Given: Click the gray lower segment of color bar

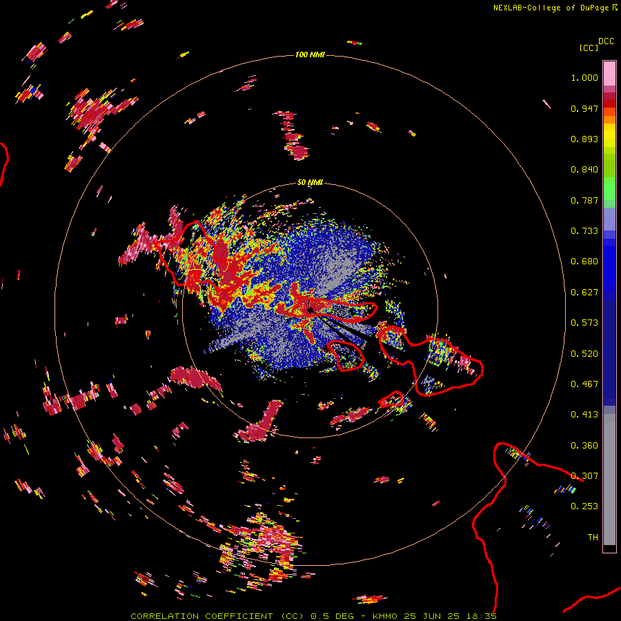Looking at the screenshot, I should pyautogui.click(x=609, y=480).
